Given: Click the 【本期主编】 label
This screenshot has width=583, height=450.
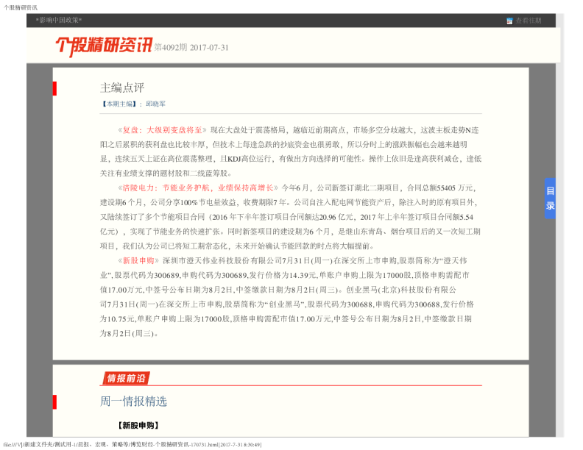Looking at the screenshot, I should click(119, 104).
